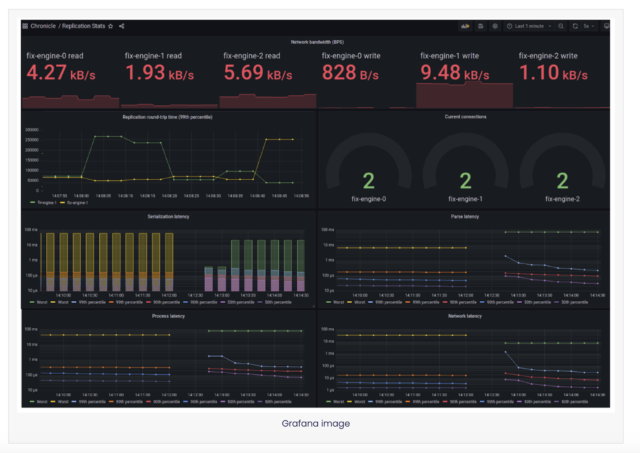
Task: Toggle blue 90th percentile in Network latency legend
Action: pyautogui.click(x=496, y=402)
